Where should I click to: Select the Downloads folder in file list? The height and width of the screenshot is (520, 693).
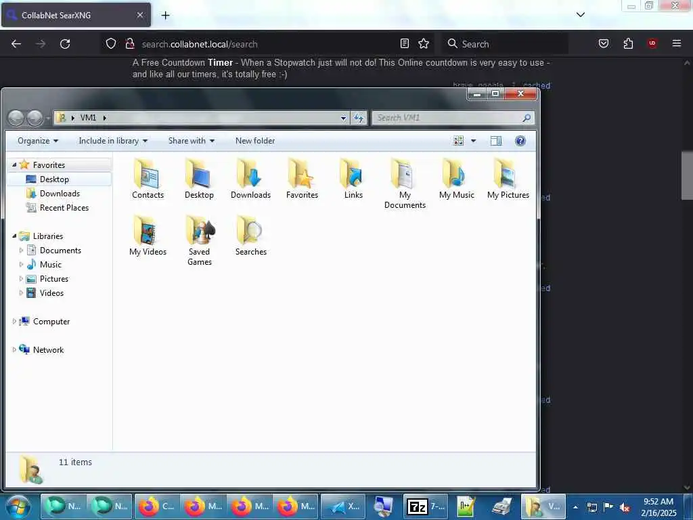(250, 179)
